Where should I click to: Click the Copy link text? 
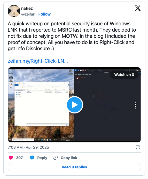(69, 158)
